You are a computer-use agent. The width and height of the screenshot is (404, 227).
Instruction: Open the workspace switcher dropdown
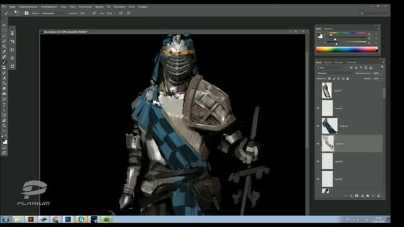click(x=374, y=13)
